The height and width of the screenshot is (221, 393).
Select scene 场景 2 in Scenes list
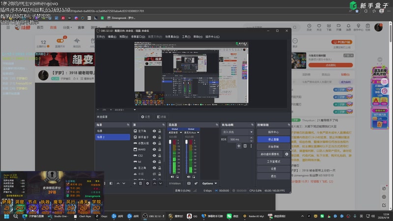point(112,137)
